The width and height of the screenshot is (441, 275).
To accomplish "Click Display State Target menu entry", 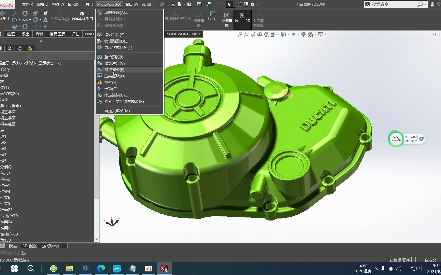I will tap(129, 47).
